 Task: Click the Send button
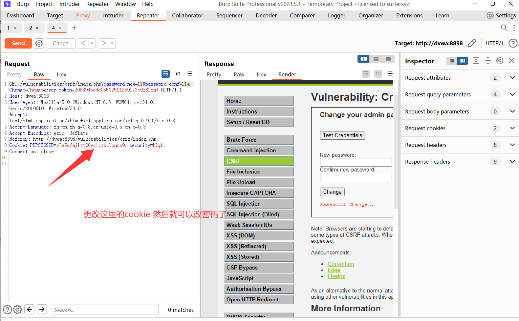[x=18, y=43]
